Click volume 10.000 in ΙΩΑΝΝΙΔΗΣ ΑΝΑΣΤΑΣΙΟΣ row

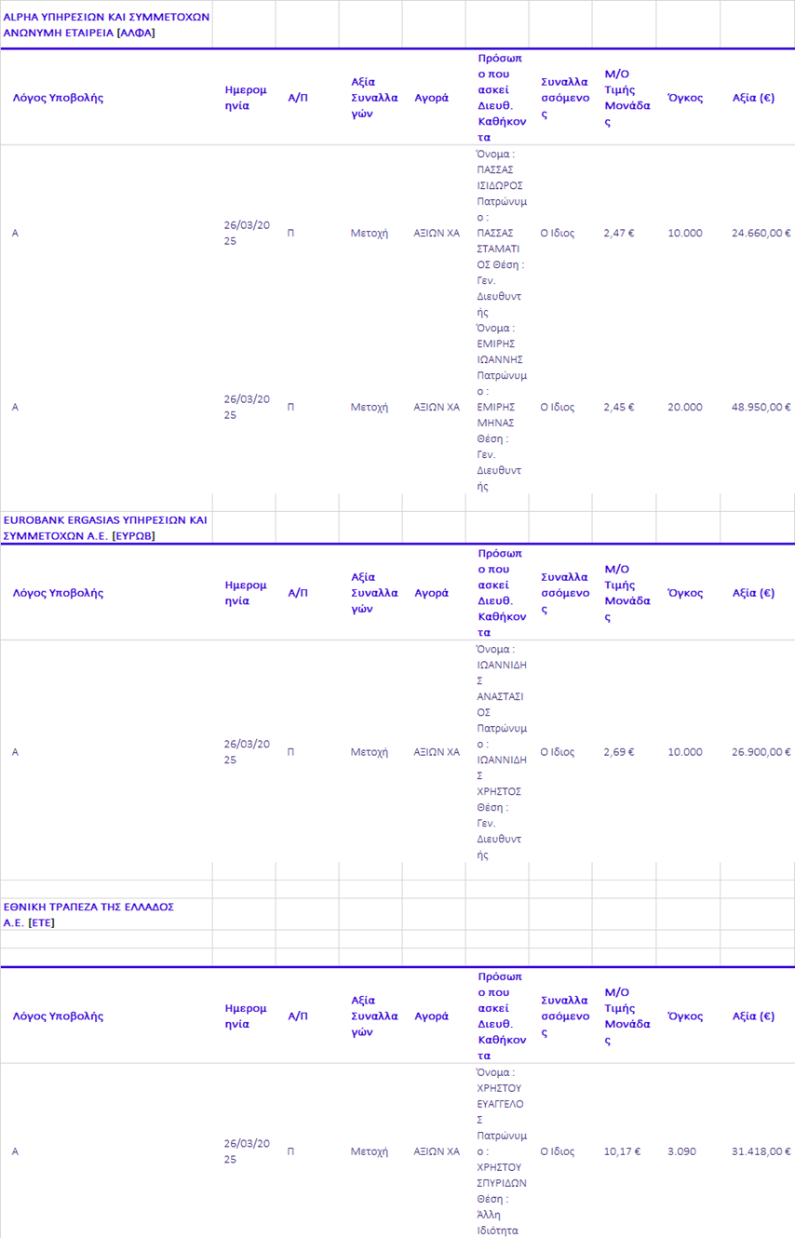point(685,752)
